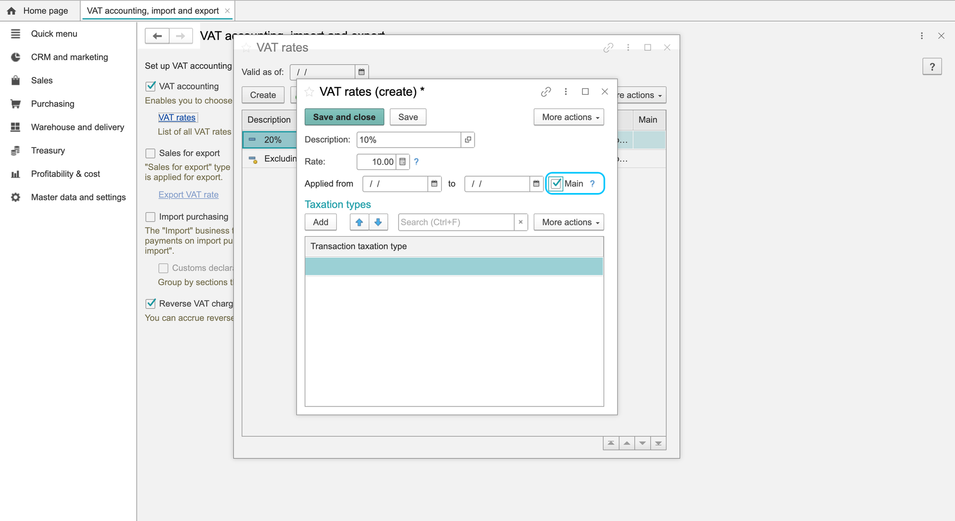955x521 pixels.
Task: Open calculator icon in Rate field
Action: point(402,162)
